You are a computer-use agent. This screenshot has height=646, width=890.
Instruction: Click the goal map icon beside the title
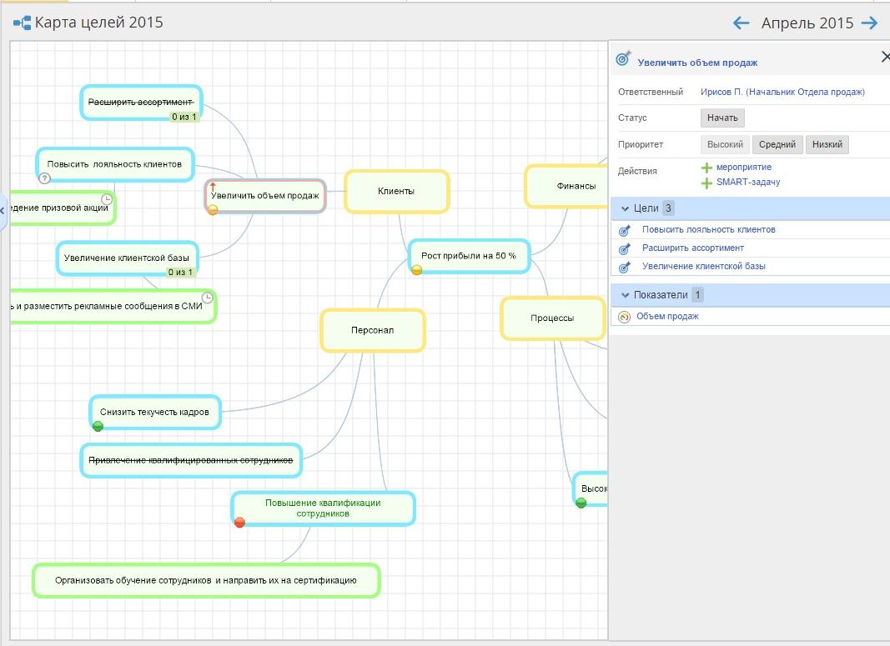coord(22,23)
